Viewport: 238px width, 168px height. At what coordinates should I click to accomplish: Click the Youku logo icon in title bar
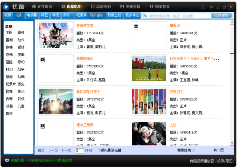[x=6, y=6]
